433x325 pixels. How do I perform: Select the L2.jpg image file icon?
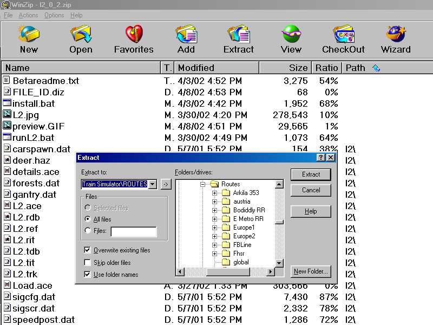[x=7, y=114]
